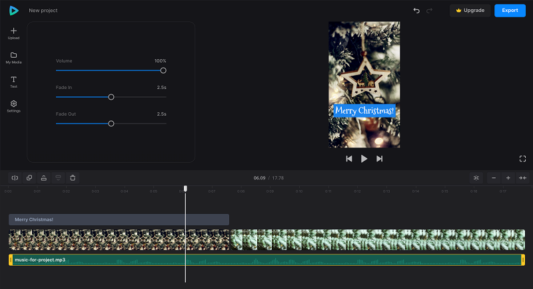The image size is (533, 289).
Task: Click the Fade Out slider handle
Action: tap(111, 124)
